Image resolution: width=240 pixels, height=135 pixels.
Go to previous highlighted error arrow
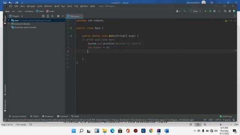coord(231,21)
